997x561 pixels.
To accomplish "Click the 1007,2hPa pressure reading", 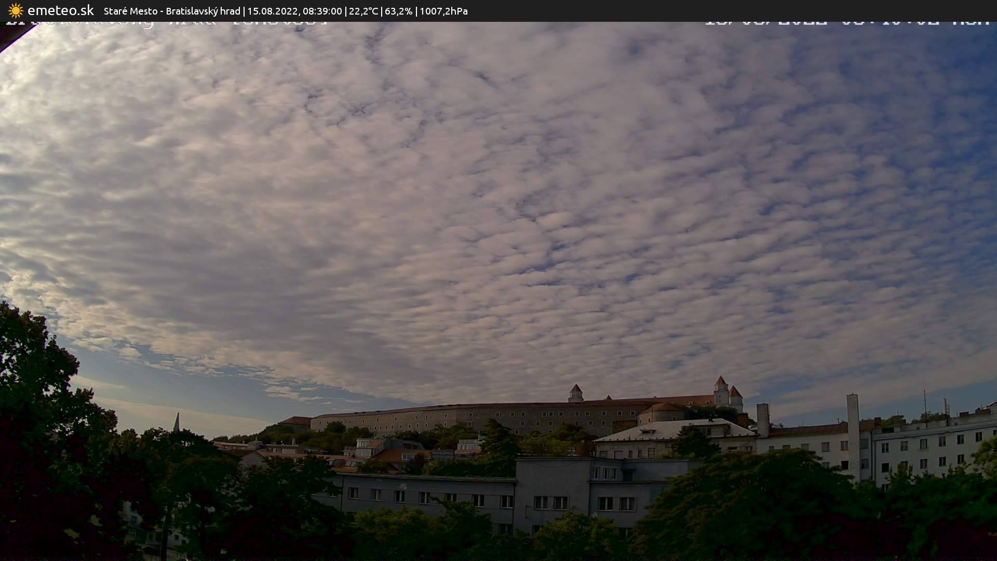I will point(443,11).
